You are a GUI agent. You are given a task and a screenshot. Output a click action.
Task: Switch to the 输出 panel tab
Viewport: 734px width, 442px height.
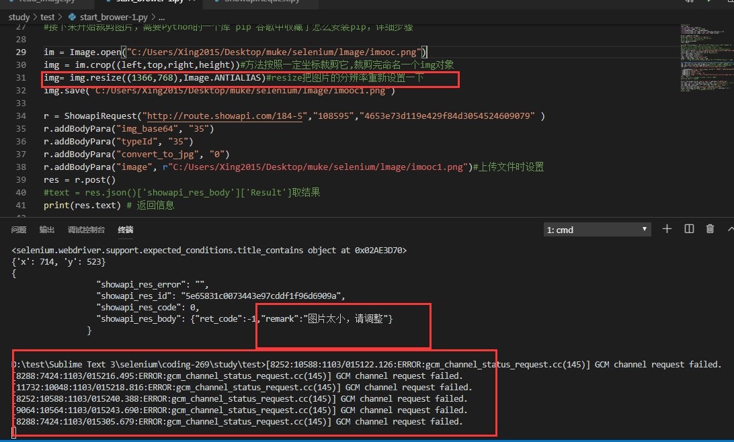tap(47, 230)
